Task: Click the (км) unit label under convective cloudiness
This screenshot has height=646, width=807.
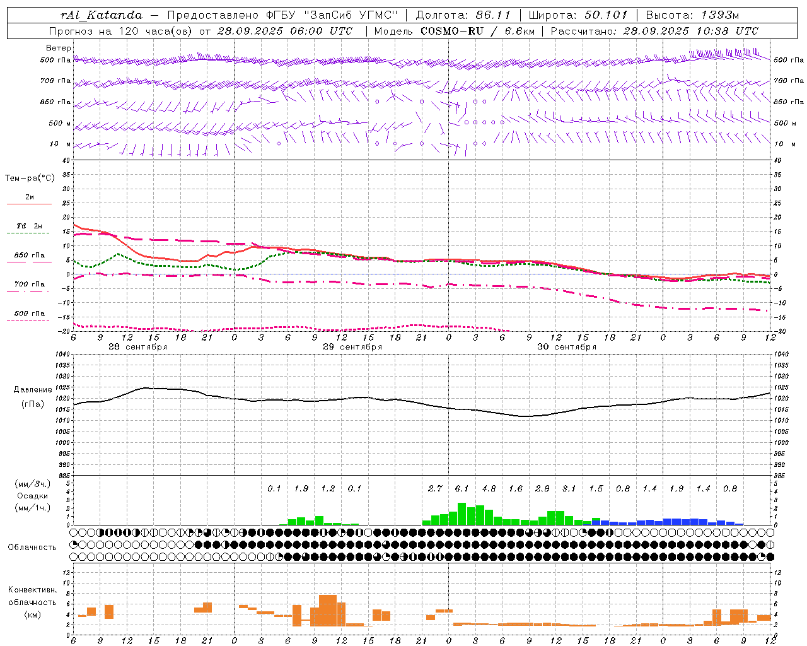Action: (x=32, y=614)
